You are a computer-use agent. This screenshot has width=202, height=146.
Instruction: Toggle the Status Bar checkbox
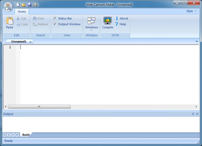click(55, 18)
